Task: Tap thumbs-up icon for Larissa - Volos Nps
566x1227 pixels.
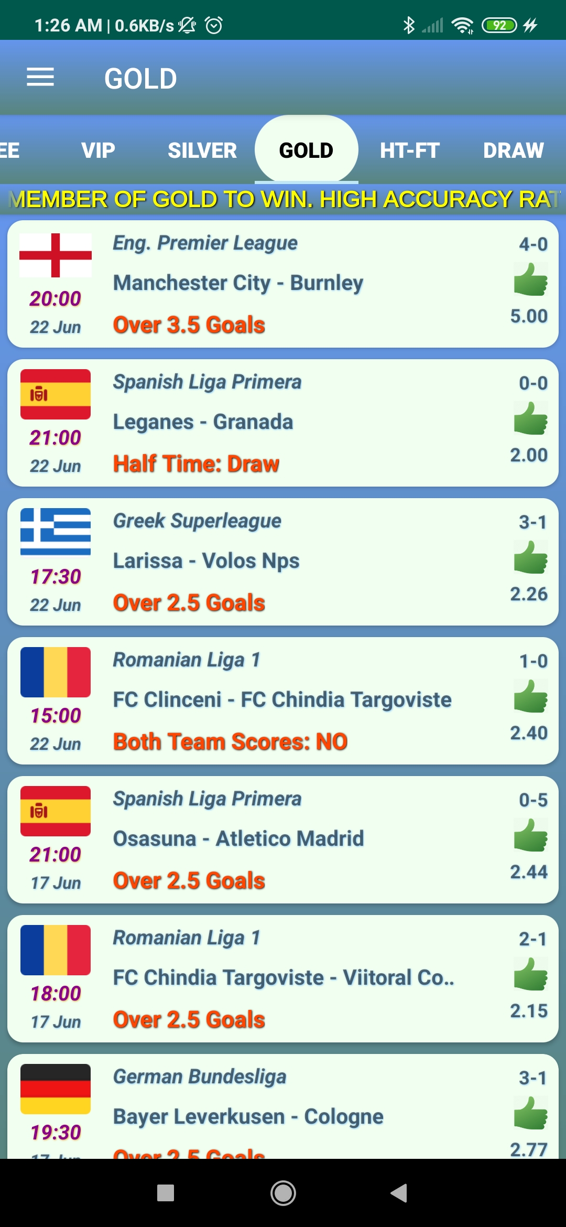Action: click(530, 558)
